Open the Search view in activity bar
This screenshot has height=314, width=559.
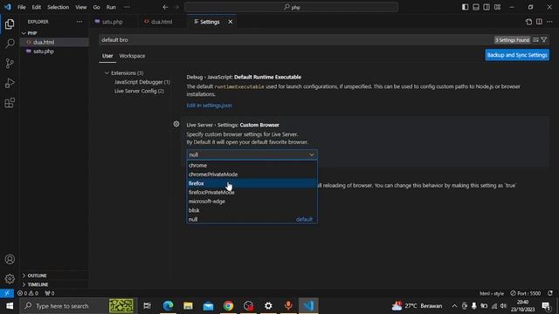10,44
